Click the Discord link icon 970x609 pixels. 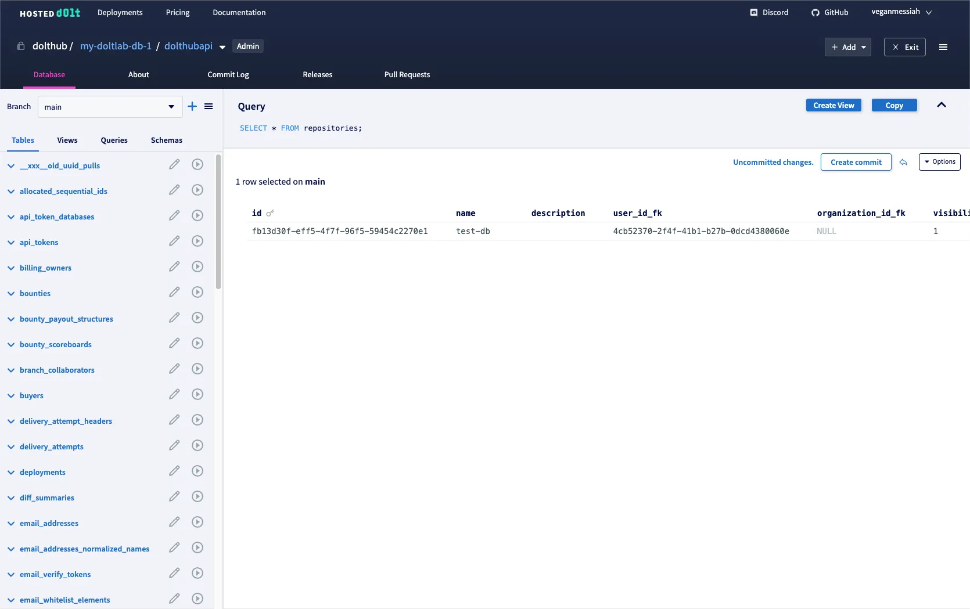click(x=753, y=12)
